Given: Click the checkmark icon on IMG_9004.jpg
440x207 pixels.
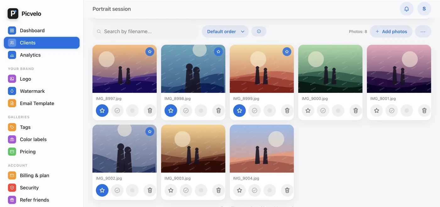Looking at the screenshot, I should pos(254,190).
